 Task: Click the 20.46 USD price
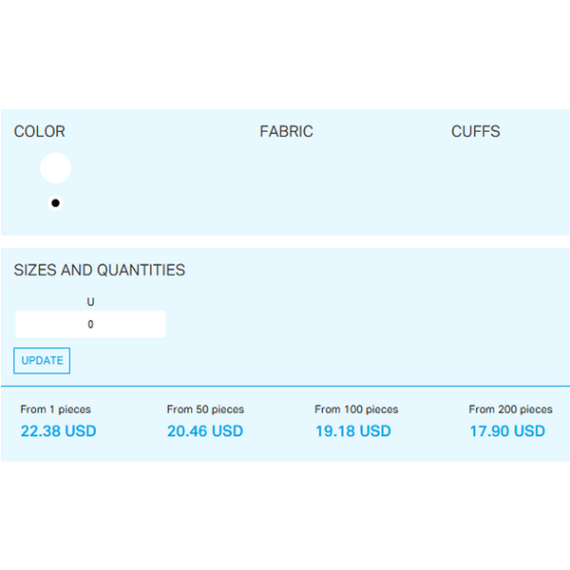click(x=205, y=431)
